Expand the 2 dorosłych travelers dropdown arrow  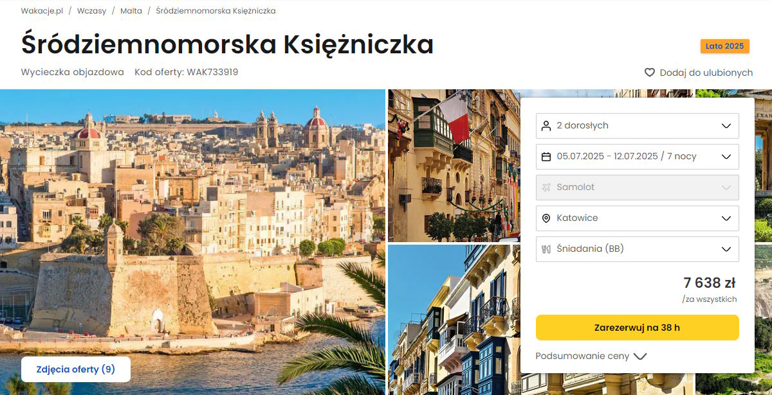point(726,126)
